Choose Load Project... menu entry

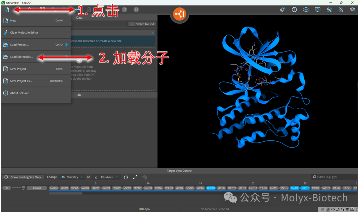coord(36,45)
